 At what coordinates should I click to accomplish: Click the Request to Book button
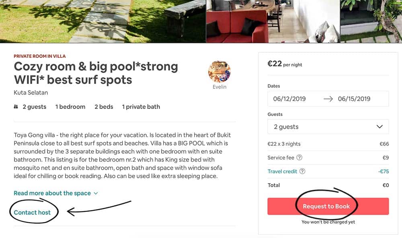coord(328,206)
